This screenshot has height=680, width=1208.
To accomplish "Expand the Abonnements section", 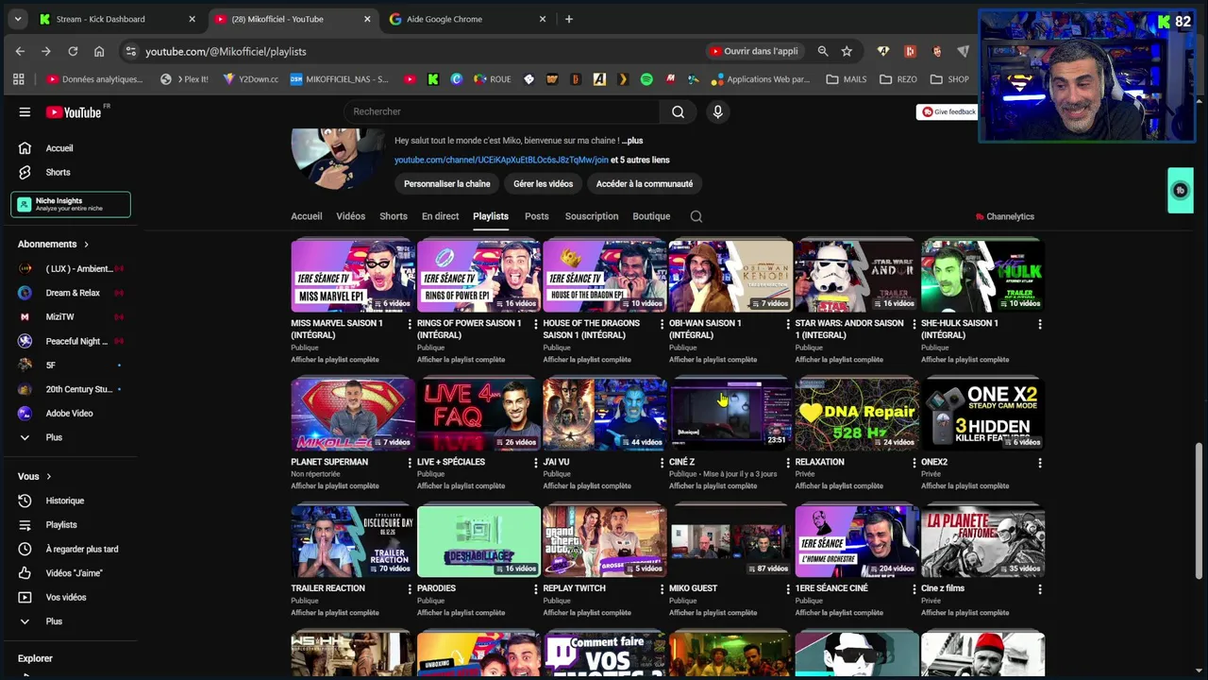I will pyautogui.click(x=54, y=244).
